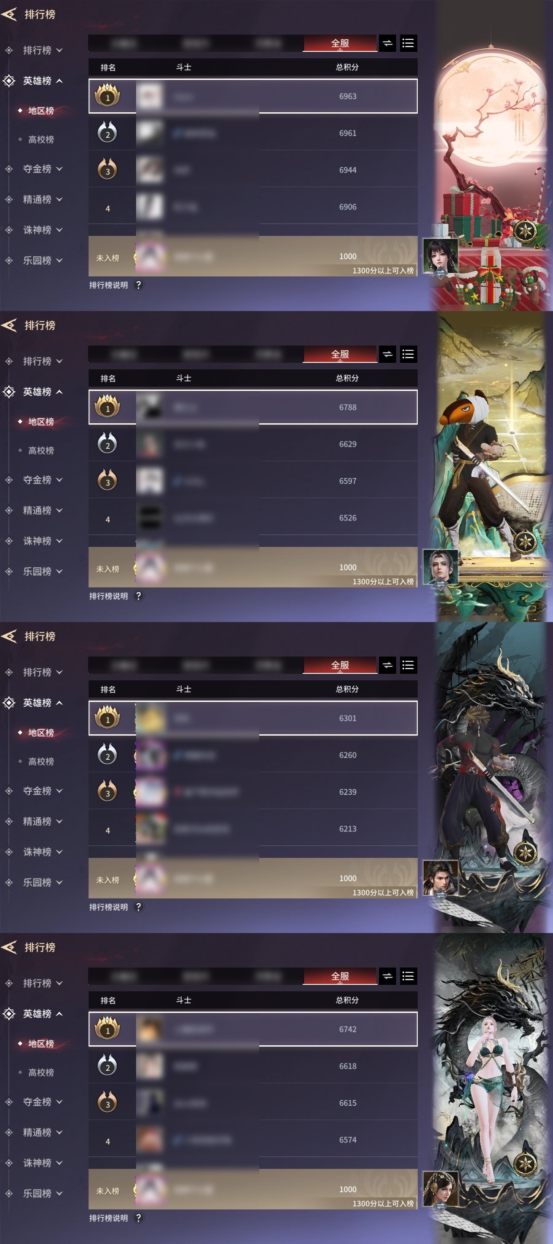Collapse the 英雄榜 section in the sidebar beside score 6742
This screenshot has height=1244, width=553.
pyautogui.click(x=37, y=1014)
